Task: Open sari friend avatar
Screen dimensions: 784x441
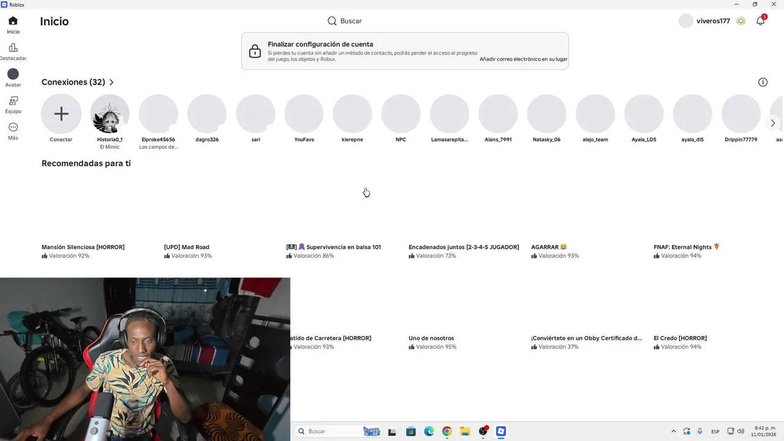Action: pyautogui.click(x=255, y=114)
